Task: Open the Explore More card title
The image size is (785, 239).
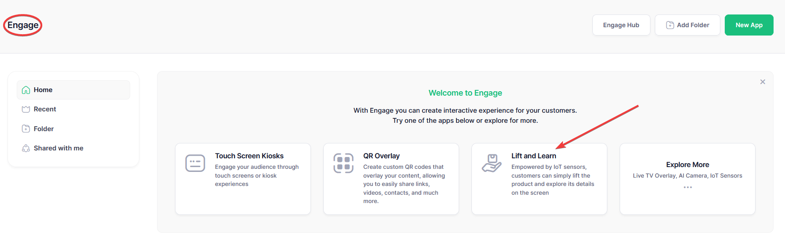Action: pyautogui.click(x=687, y=165)
